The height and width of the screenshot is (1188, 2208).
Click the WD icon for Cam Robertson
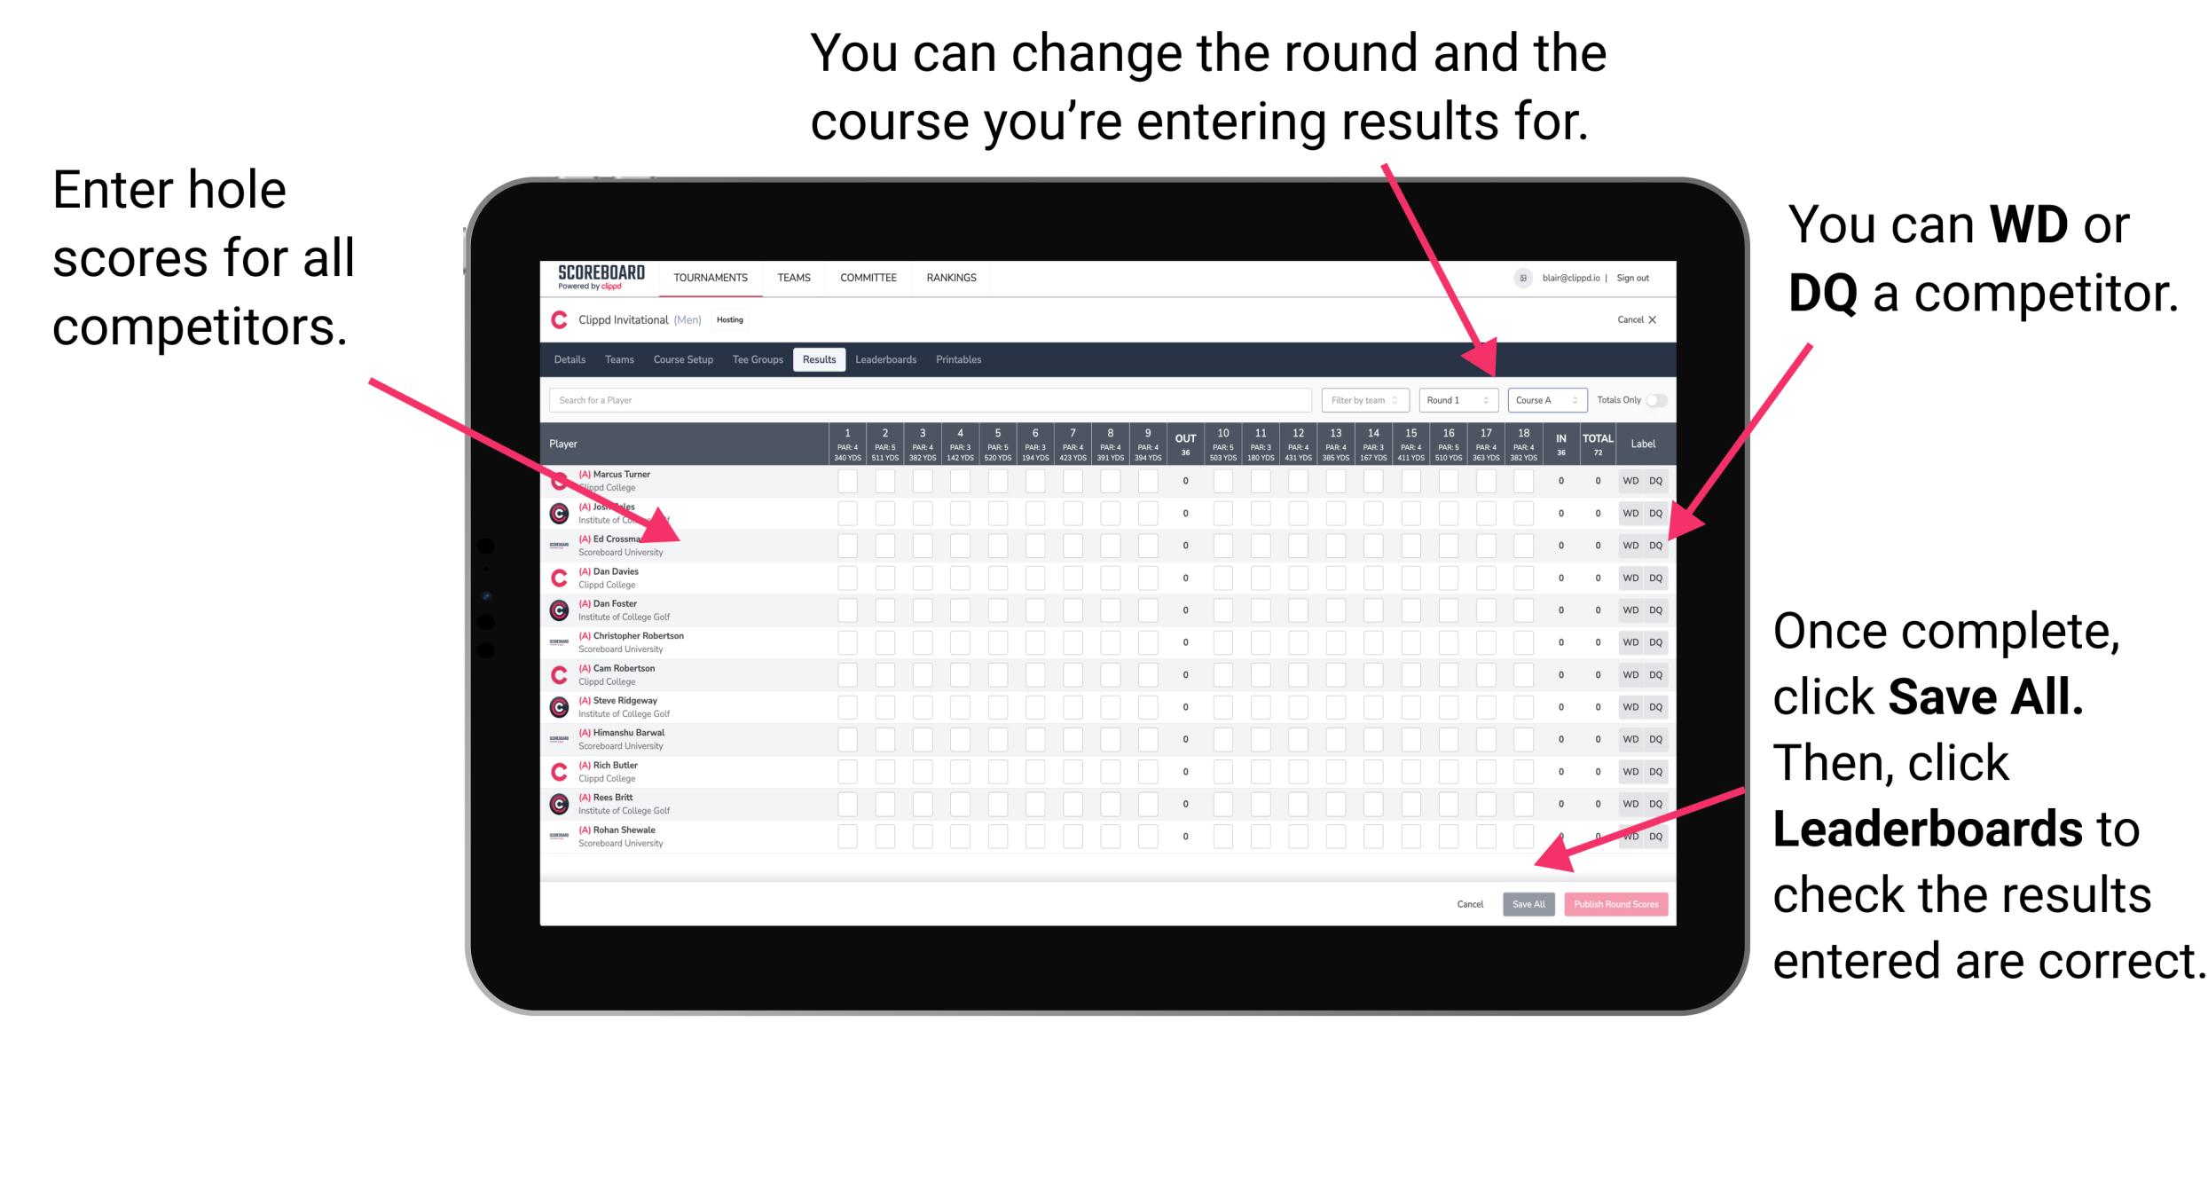coord(1629,673)
